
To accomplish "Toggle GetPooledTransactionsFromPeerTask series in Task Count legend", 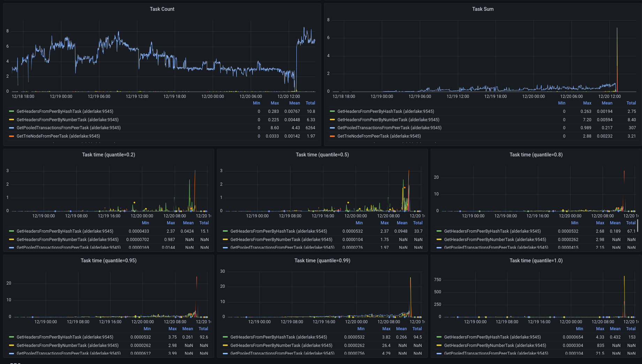I will pyautogui.click(x=69, y=128).
